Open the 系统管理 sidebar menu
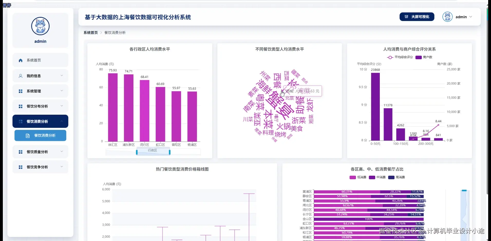This screenshot has height=241, width=491. point(40,91)
